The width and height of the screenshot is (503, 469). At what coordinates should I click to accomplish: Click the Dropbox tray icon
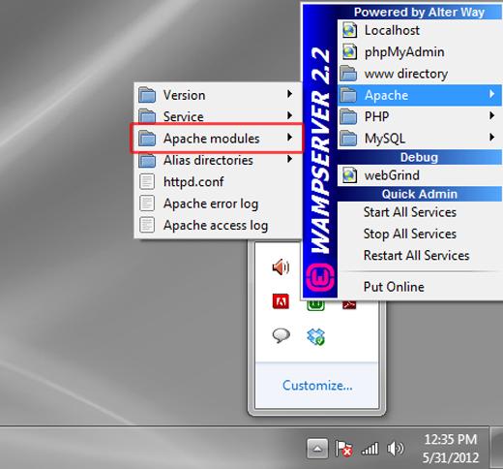pos(315,337)
